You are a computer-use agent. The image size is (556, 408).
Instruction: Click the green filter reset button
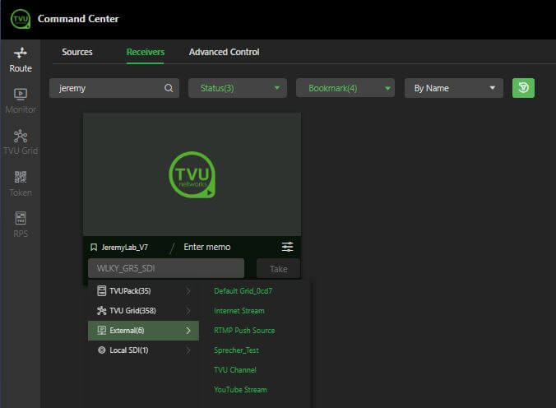tap(523, 88)
